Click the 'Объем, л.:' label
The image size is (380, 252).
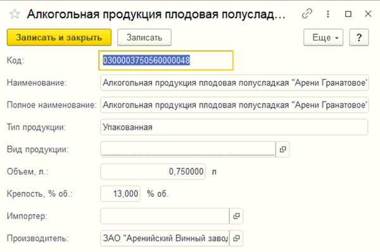(28, 172)
